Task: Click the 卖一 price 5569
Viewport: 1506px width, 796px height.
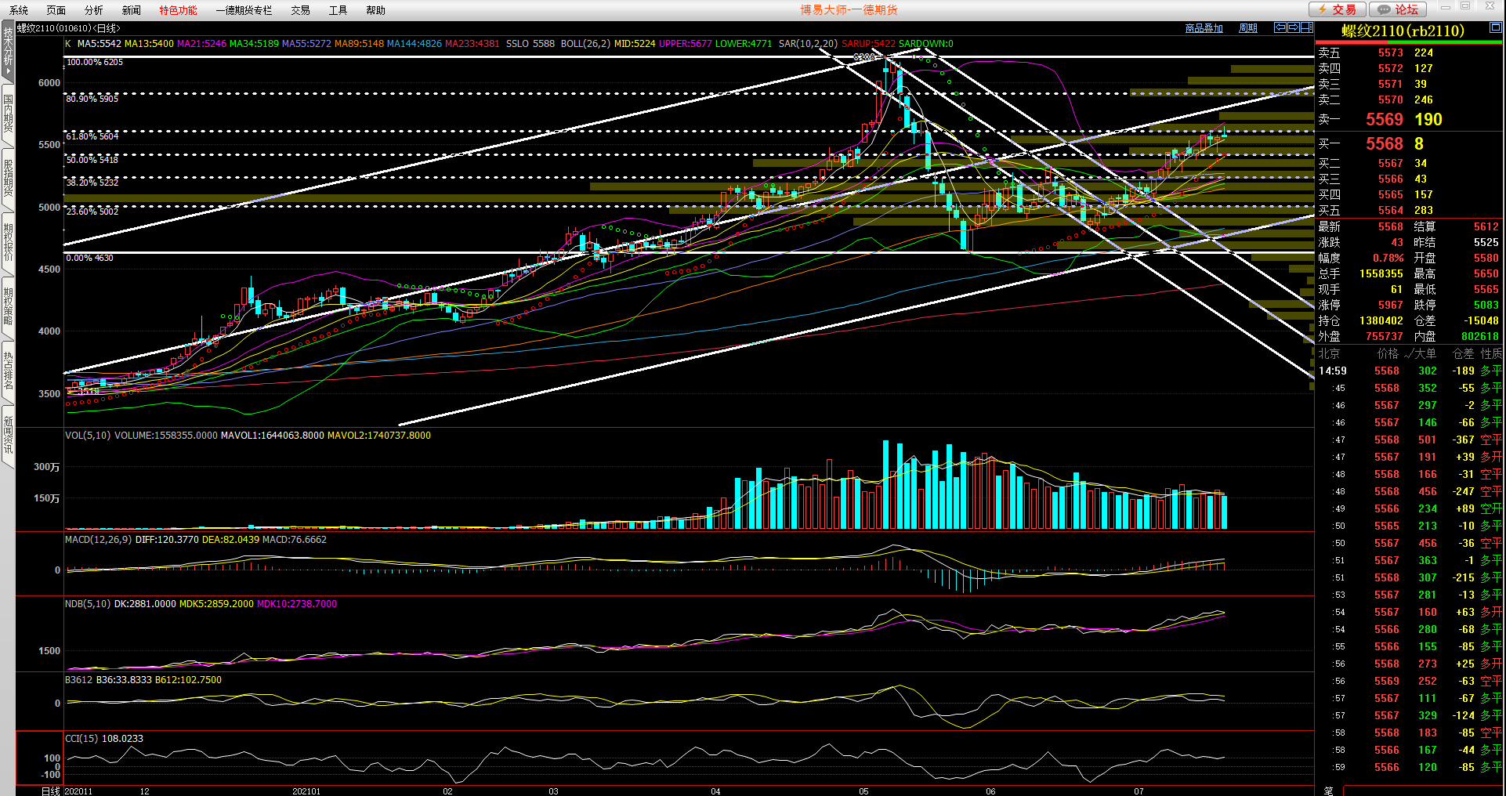Action: [x=1384, y=119]
